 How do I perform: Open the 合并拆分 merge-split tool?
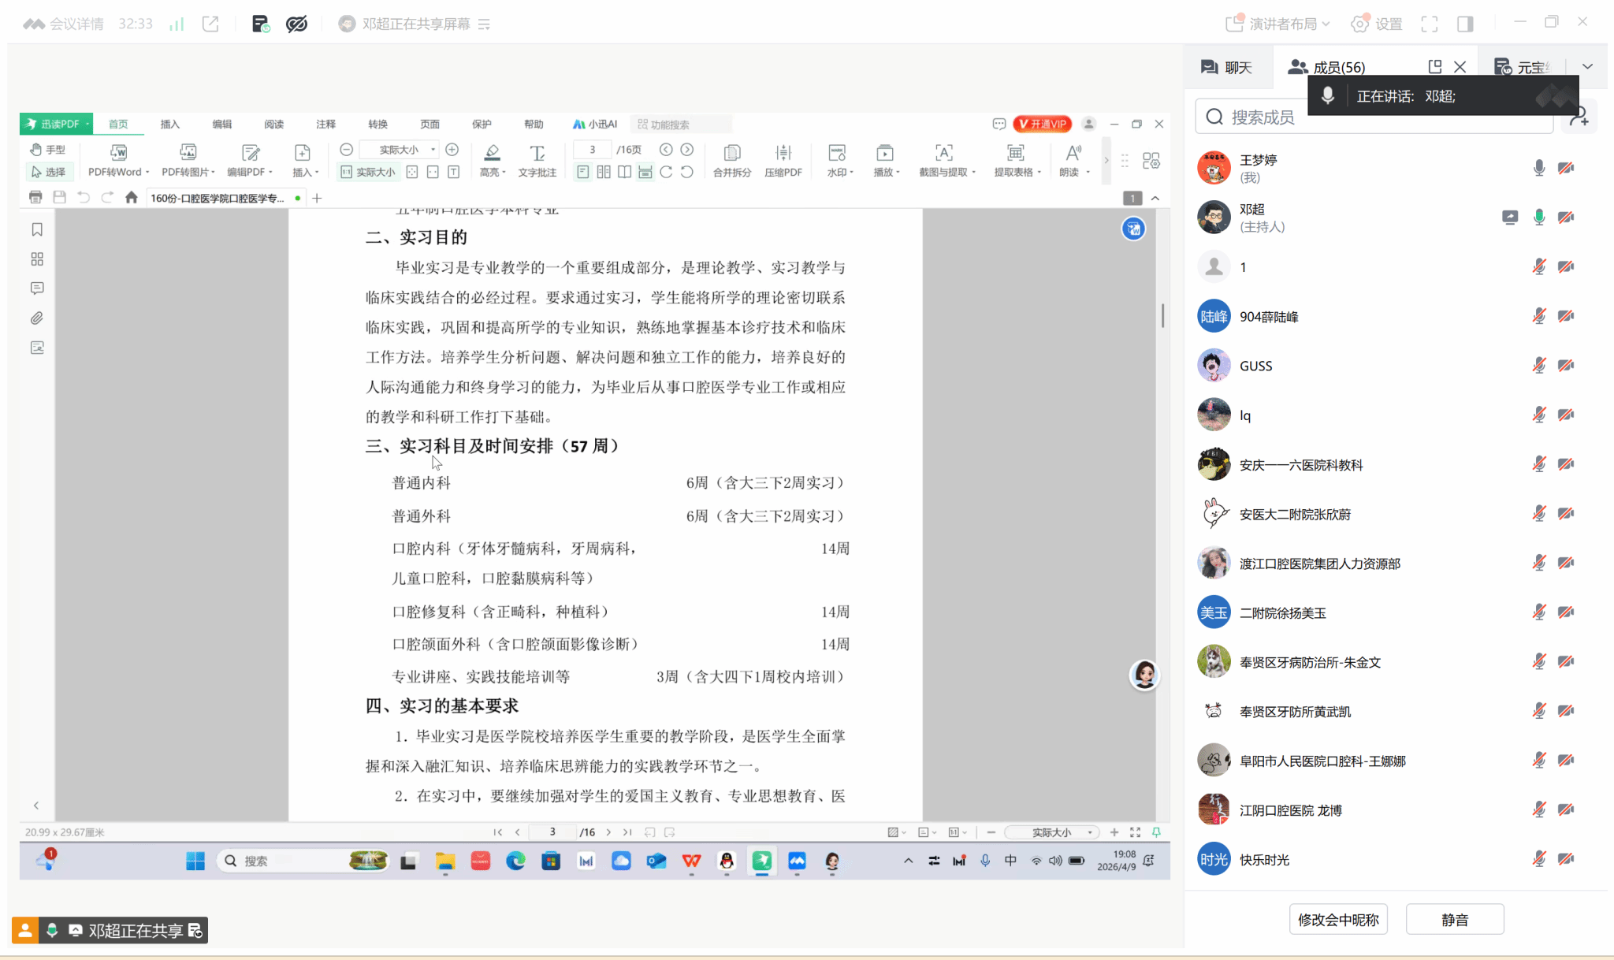tap(731, 153)
